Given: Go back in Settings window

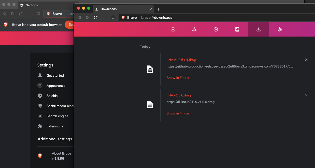Looking at the screenshot, I should 5,14.
